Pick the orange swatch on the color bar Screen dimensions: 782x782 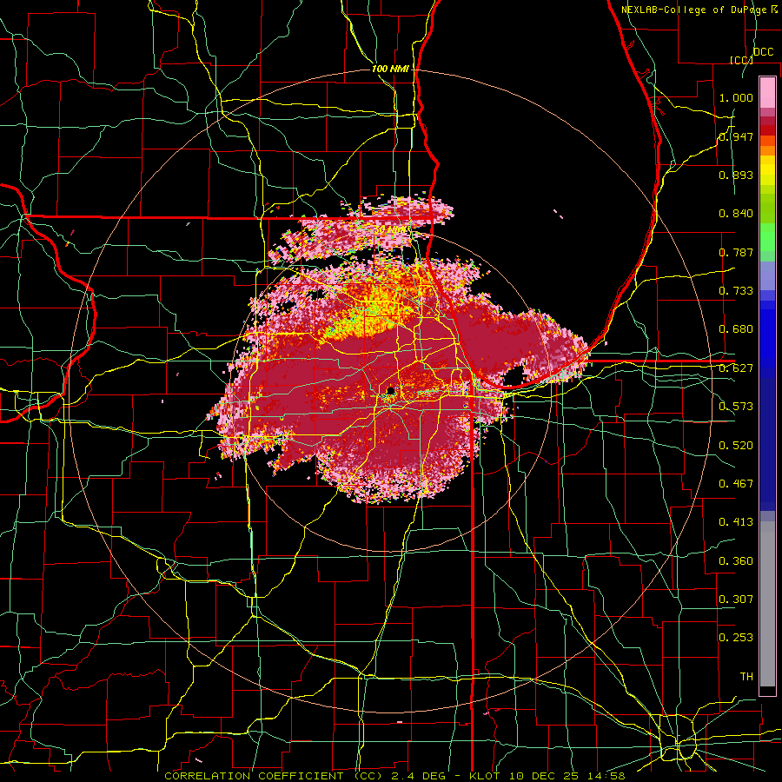pyautogui.click(x=767, y=150)
